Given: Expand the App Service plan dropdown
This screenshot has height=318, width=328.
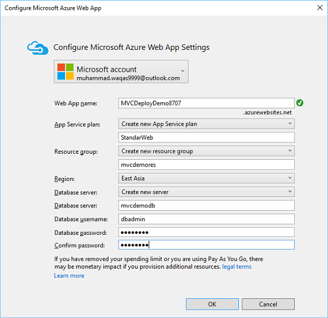Looking at the screenshot, I should click(206, 124).
